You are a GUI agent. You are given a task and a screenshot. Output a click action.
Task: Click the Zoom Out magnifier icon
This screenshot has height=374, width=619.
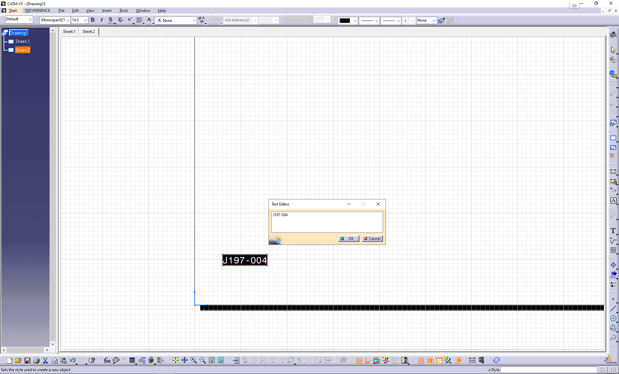point(202,360)
